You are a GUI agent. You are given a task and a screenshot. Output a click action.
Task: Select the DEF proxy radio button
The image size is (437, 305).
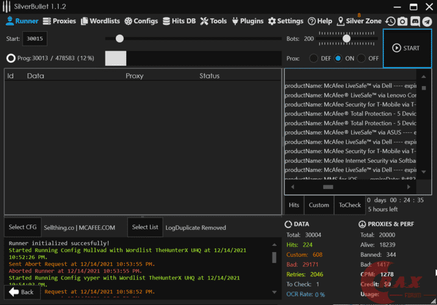coord(313,59)
